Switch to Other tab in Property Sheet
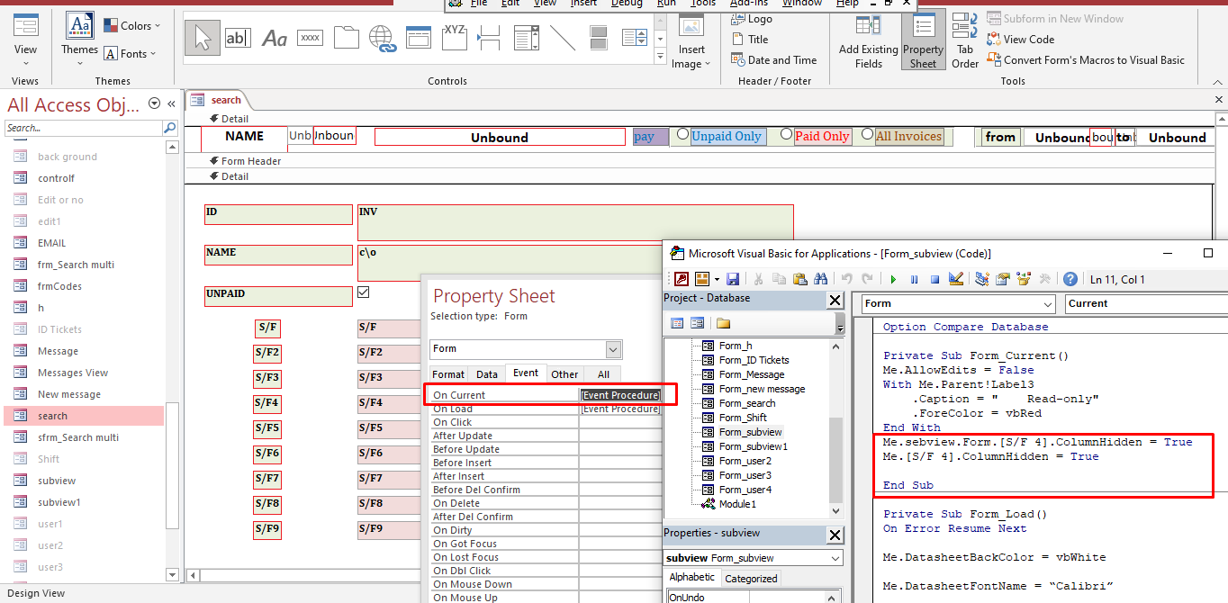The width and height of the screenshot is (1228, 603). (x=564, y=374)
